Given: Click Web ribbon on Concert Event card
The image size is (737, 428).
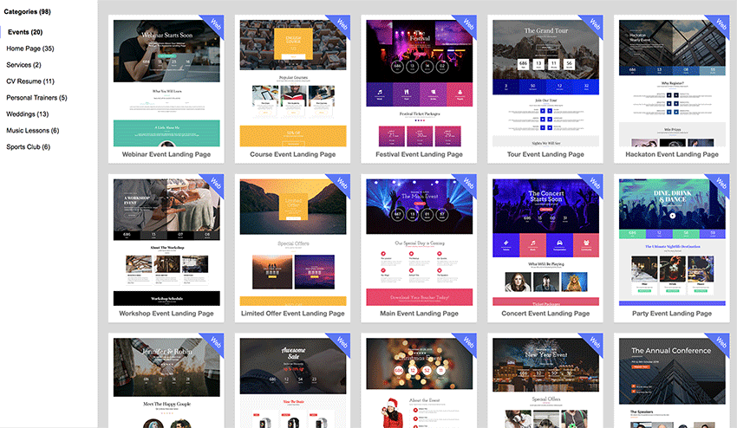Looking at the screenshot, I should click(595, 183).
